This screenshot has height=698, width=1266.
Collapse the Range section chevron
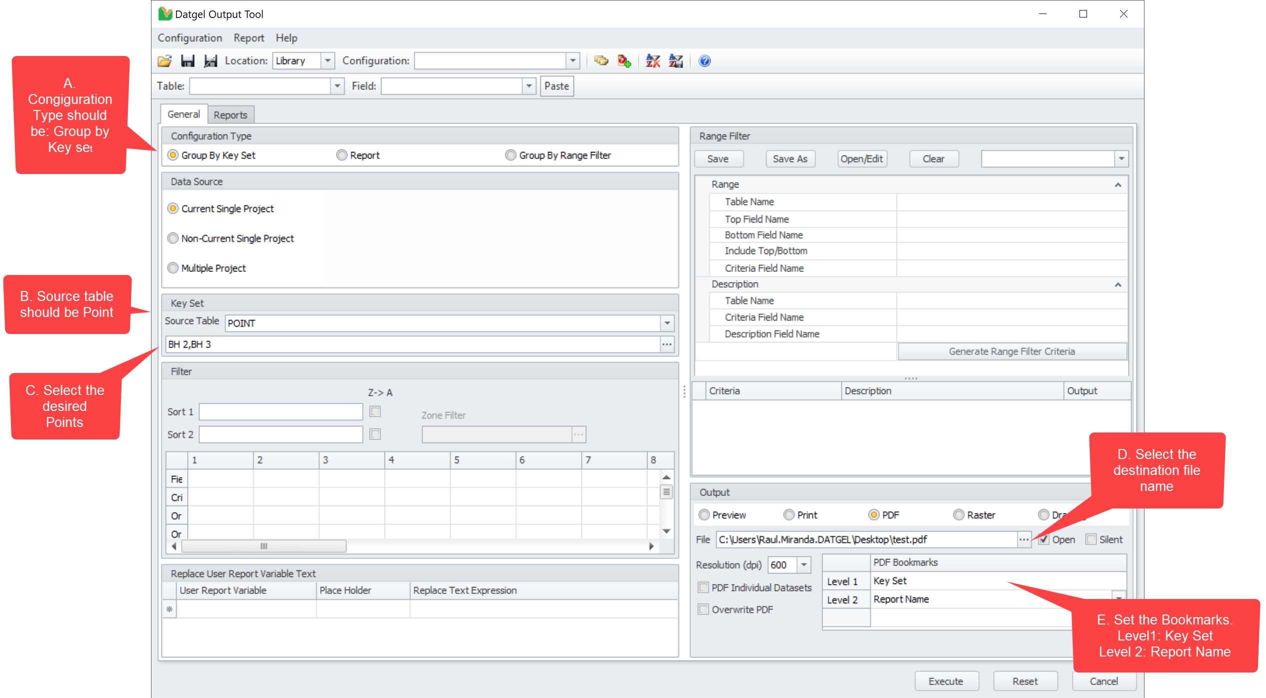(x=1117, y=185)
